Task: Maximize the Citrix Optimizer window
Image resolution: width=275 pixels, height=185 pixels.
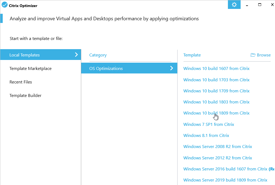Action: click(260, 5)
